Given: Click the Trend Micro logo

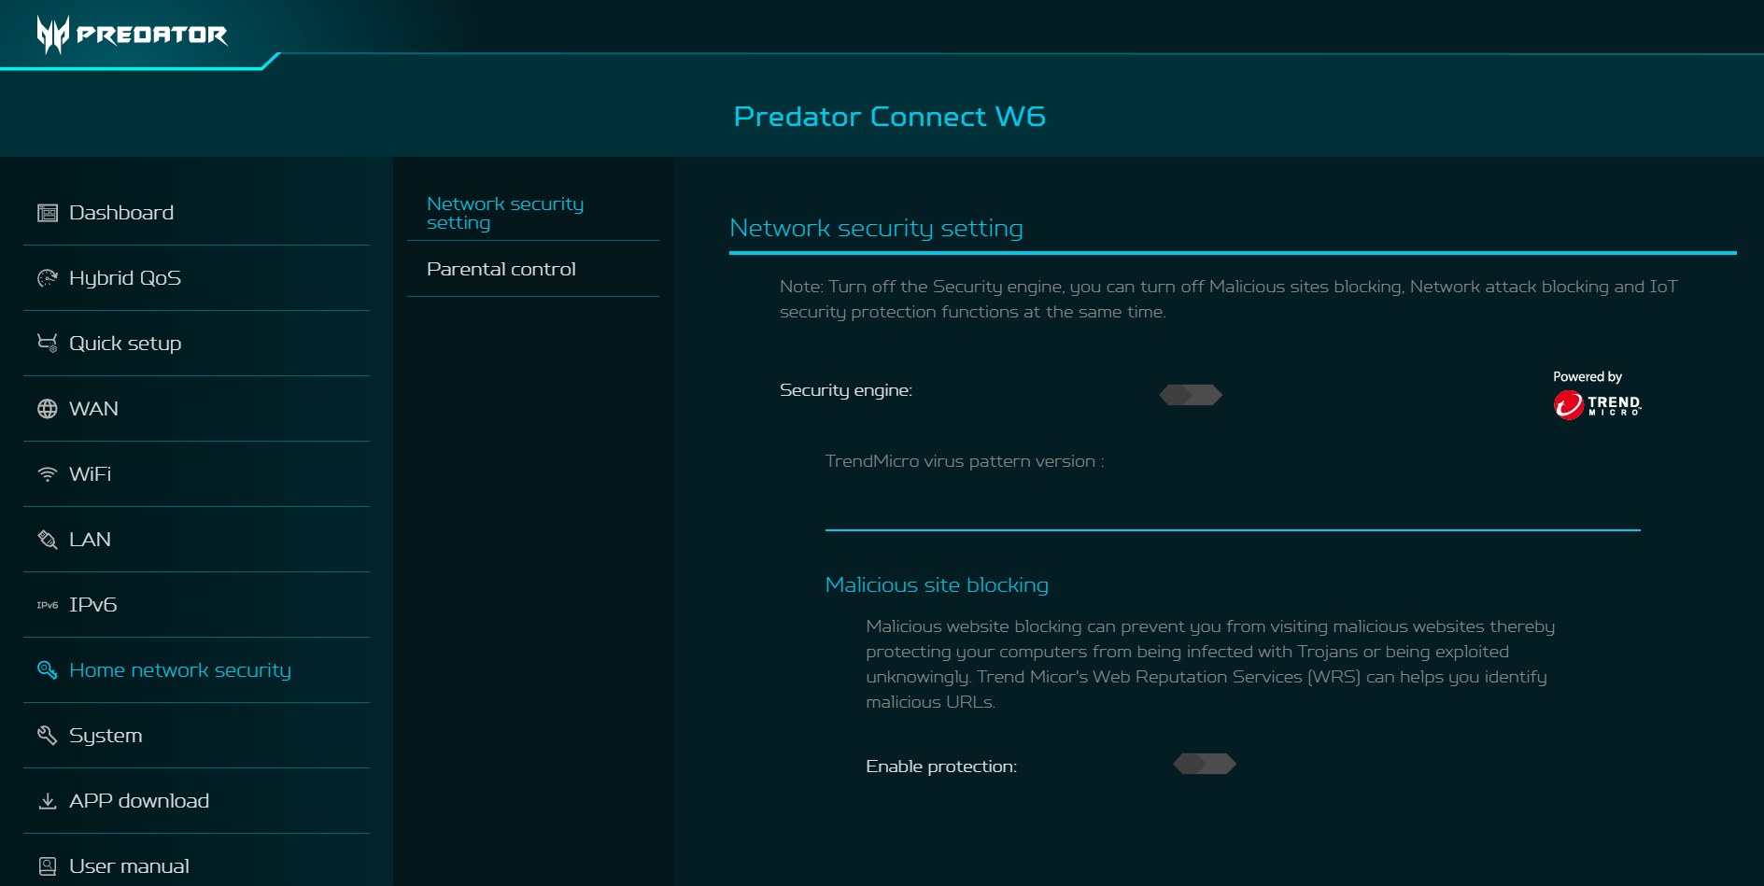Looking at the screenshot, I should point(1597,404).
